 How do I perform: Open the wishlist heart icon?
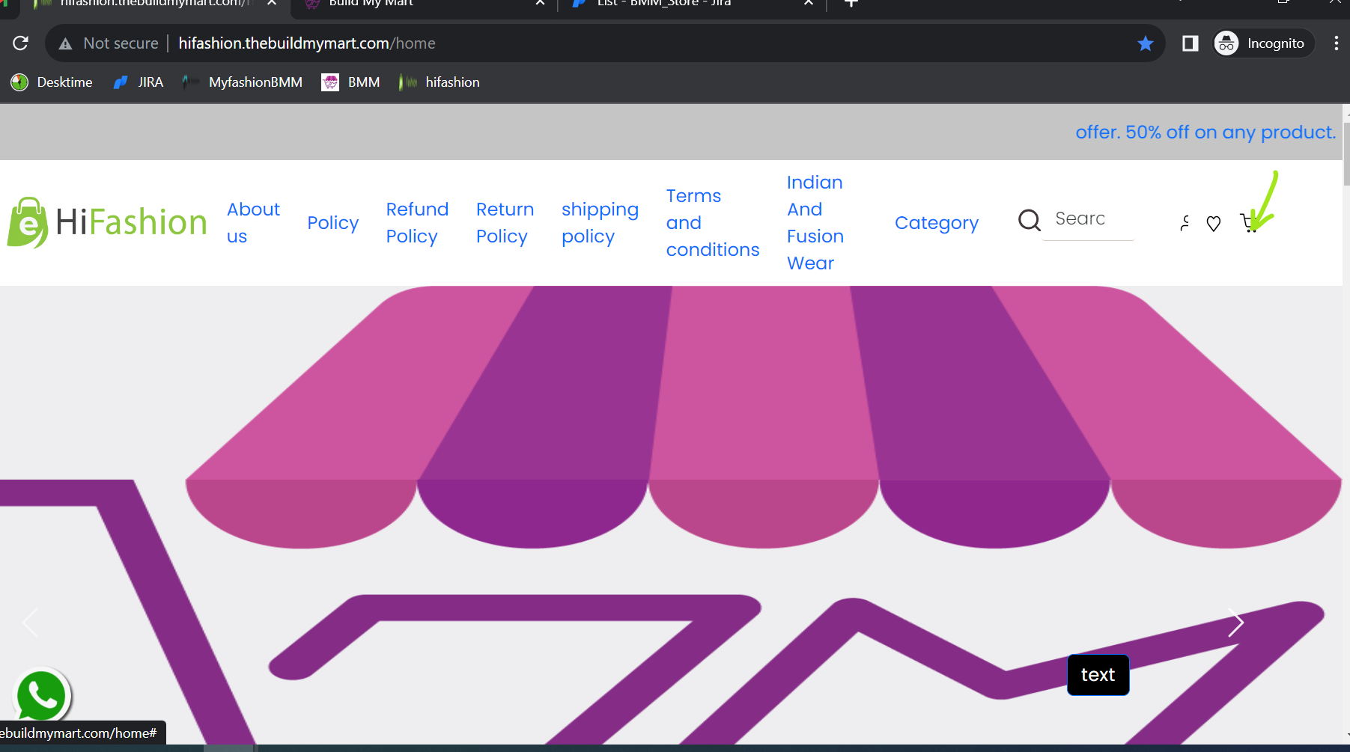(x=1214, y=223)
